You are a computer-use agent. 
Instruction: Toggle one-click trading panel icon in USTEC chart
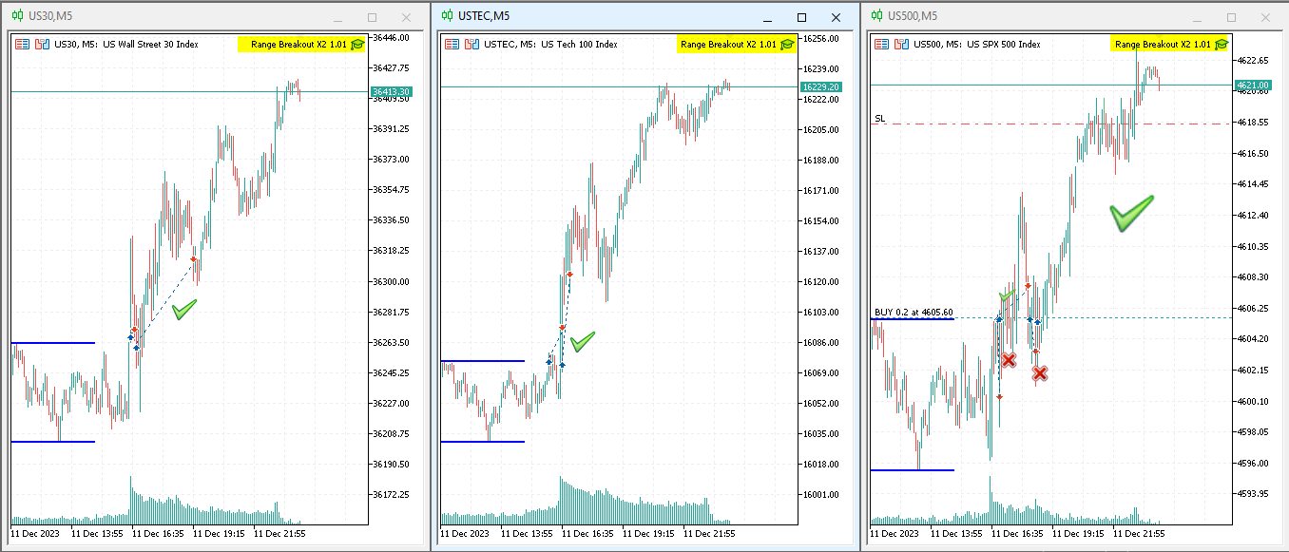coord(471,44)
